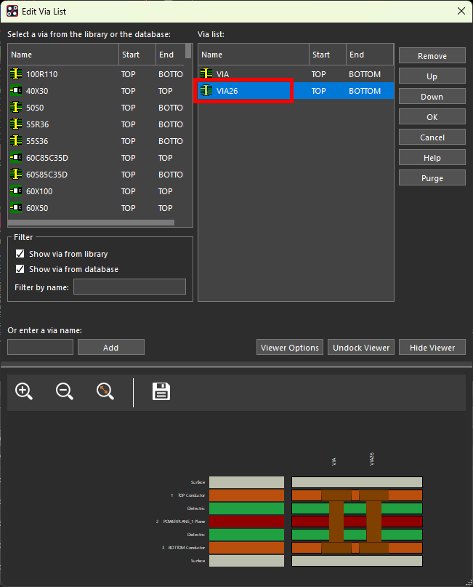Click the red POWERPLANE_1 Plane layer swatch

pyautogui.click(x=246, y=522)
